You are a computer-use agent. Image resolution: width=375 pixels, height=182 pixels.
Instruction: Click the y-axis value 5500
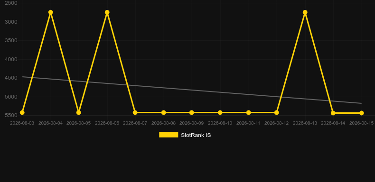click(11, 115)
